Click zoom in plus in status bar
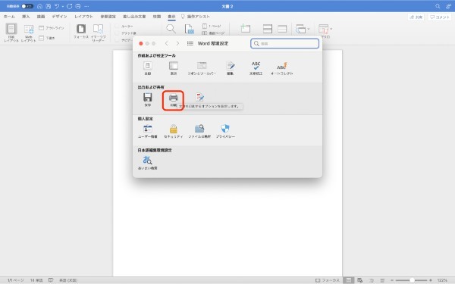The image size is (455, 284). click(x=431, y=280)
